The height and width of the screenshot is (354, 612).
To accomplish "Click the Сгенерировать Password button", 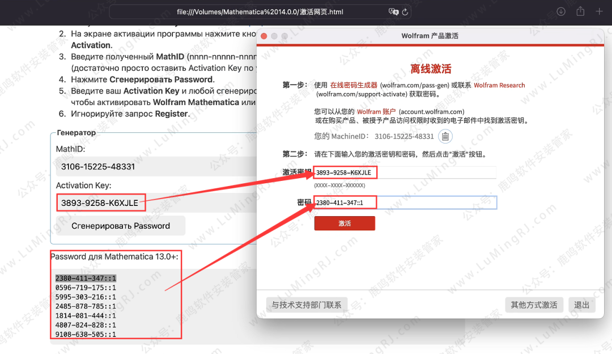I will click(x=121, y=226).
